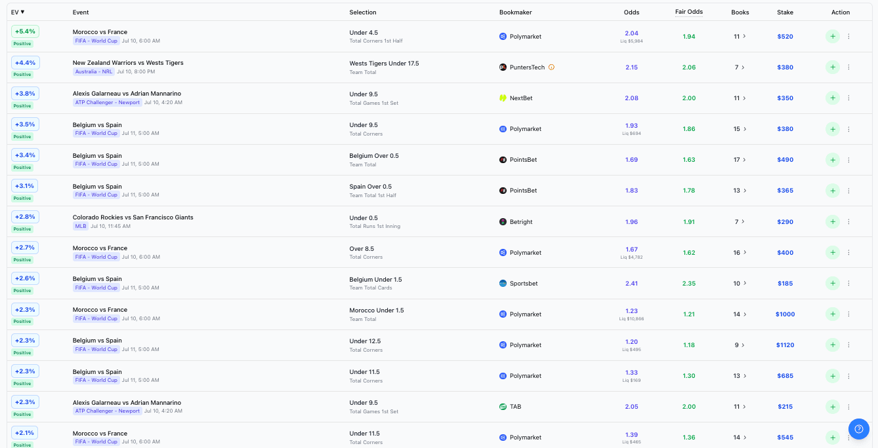Select New Zealand Warriors vs Wests Tigers event
The image size is (878, 448).
(128, 63)
